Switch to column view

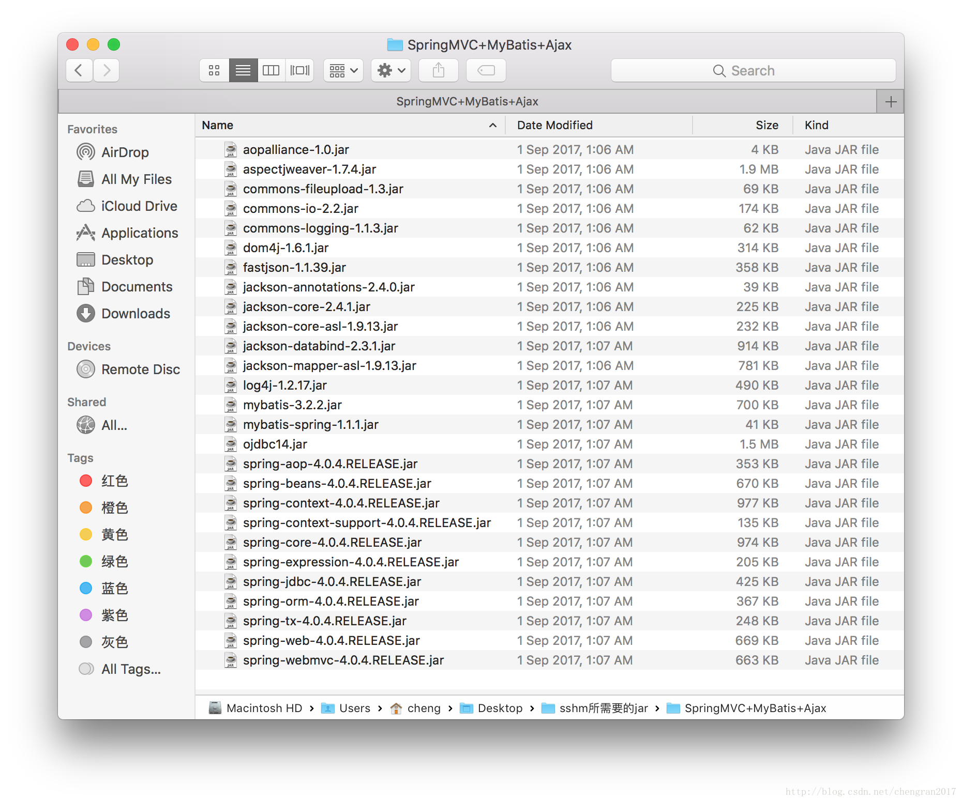[x=271, y=70]
